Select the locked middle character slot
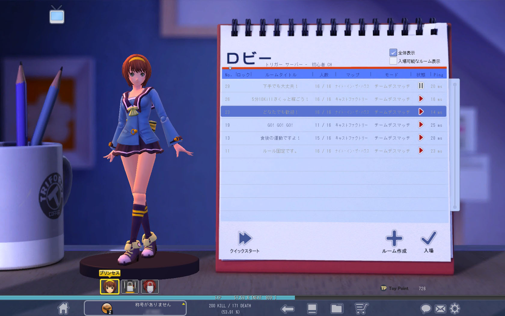The height and width of the screenshot is (316, 505). click(x=130, y=287)
